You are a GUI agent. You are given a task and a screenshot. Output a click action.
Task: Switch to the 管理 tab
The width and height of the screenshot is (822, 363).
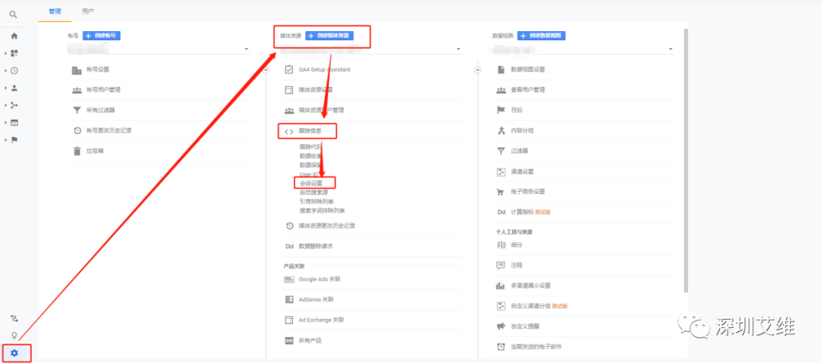click(x=55, y=11)
